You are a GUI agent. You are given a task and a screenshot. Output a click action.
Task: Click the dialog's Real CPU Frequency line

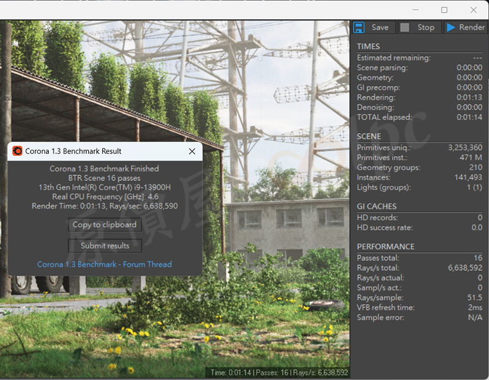click(x=105, y=197)
